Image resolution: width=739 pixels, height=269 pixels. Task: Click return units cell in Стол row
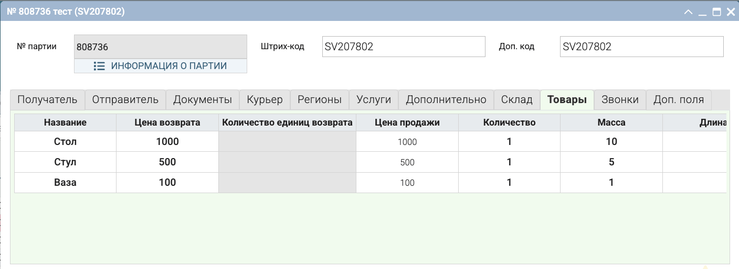(x=287, y=141)
